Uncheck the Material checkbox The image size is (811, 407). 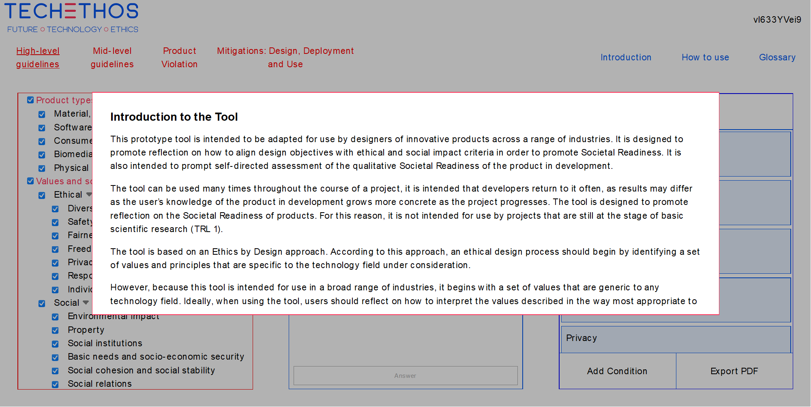pyautogui.click(x=42, y=114)
